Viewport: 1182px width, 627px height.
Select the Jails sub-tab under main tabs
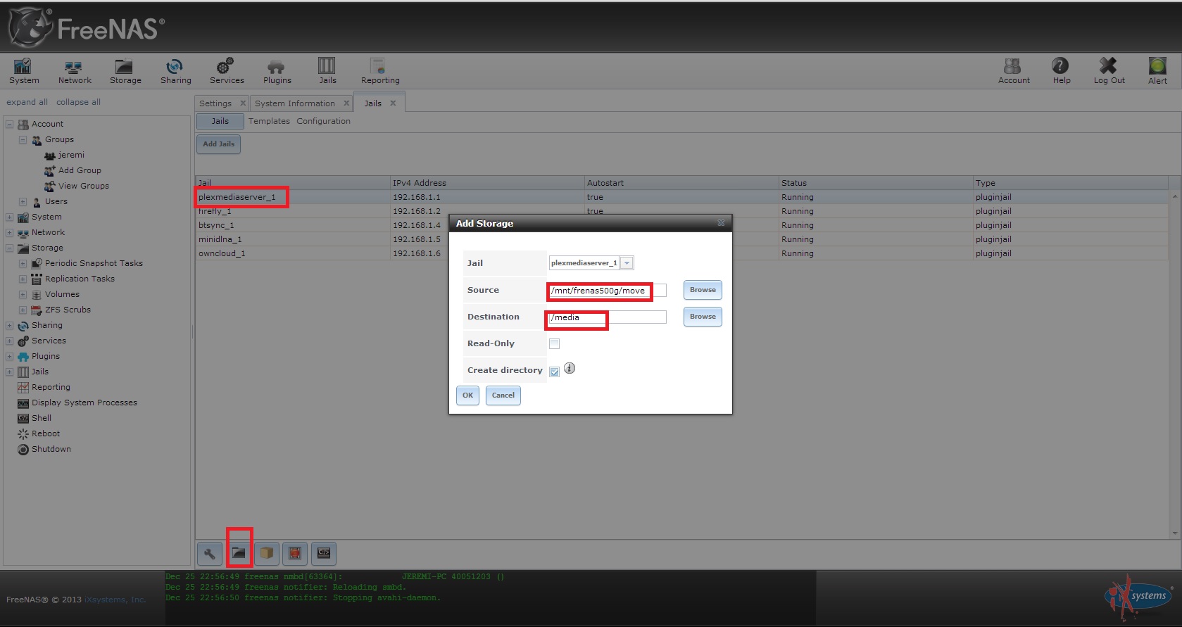pyautogui.click(x=220, y=121)
